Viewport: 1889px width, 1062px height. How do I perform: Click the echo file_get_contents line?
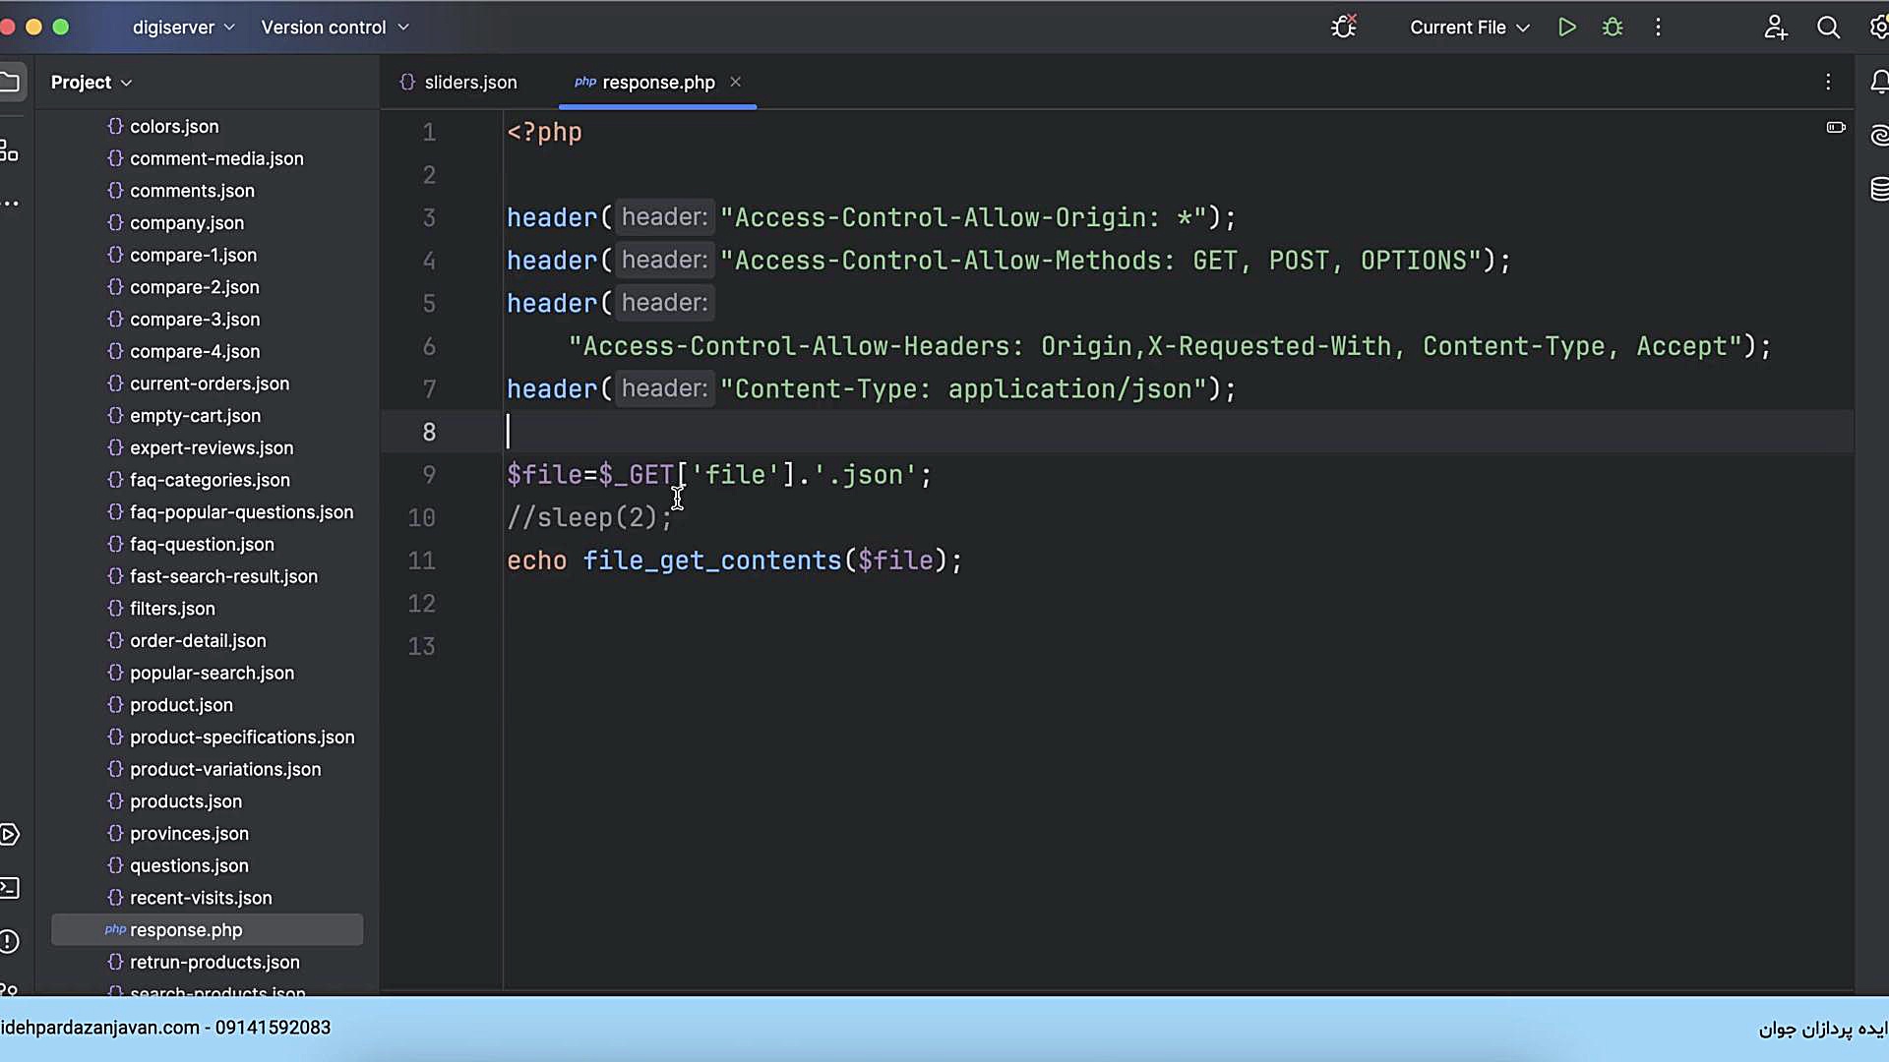[734, 560]
